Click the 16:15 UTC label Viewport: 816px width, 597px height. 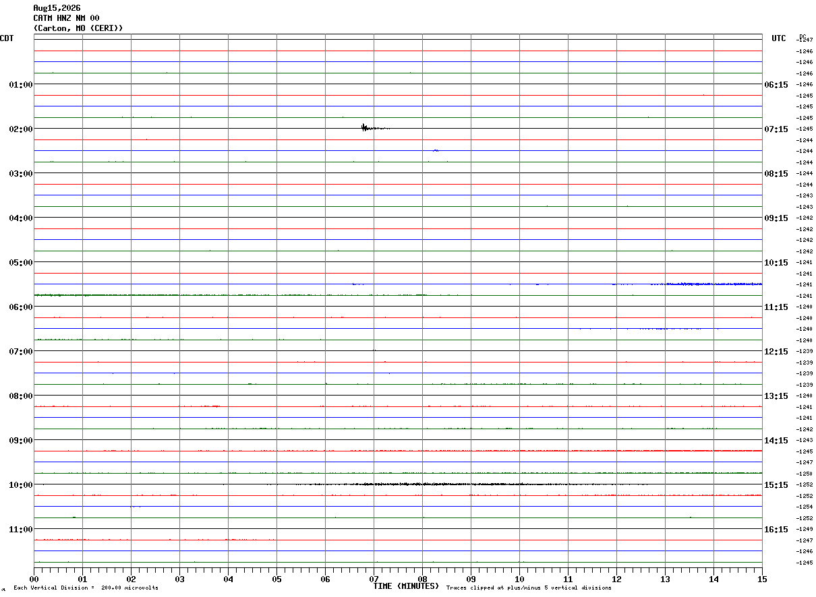776,529
